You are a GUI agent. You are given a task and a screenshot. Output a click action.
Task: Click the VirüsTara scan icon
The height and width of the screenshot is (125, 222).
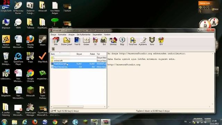[133, 41]
